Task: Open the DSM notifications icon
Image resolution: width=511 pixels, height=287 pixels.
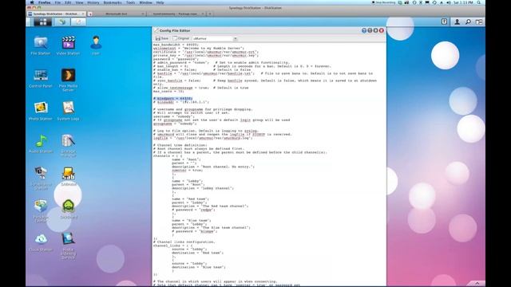Action: click(x=444, y=22)
